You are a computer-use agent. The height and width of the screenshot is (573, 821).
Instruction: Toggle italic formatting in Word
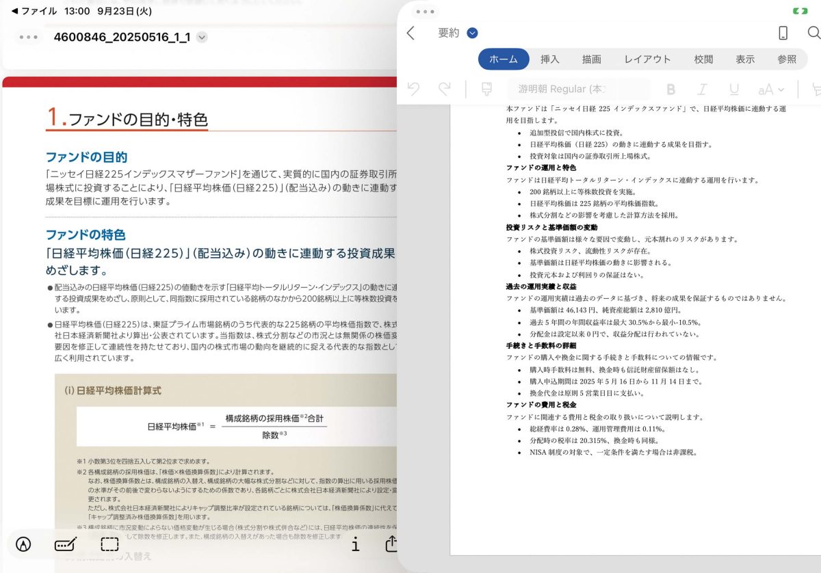tap(702, 89)
